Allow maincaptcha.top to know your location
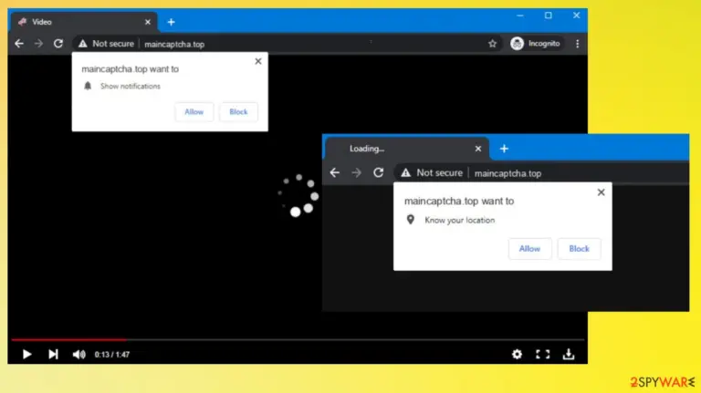The image size is (701, 393). (x=529, y=249)
